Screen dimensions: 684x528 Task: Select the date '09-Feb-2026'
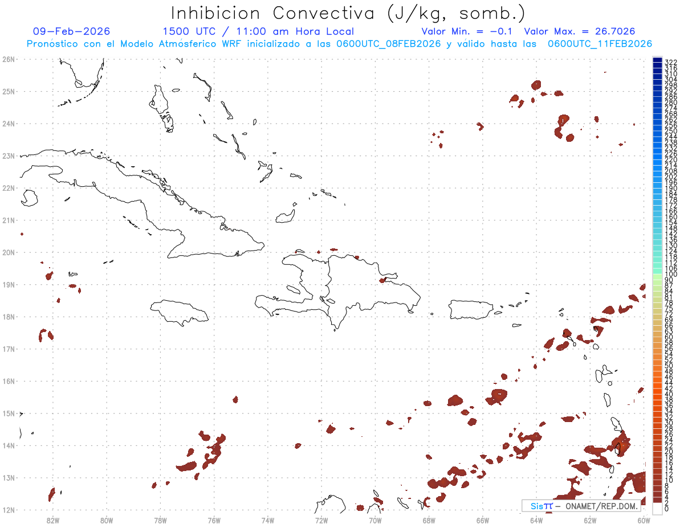(71, 31)
